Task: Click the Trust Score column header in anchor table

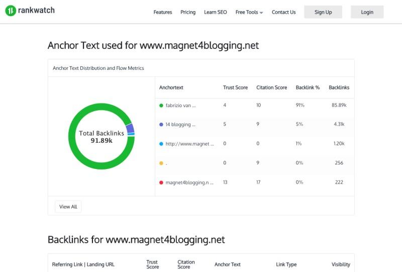Action: 235,87
